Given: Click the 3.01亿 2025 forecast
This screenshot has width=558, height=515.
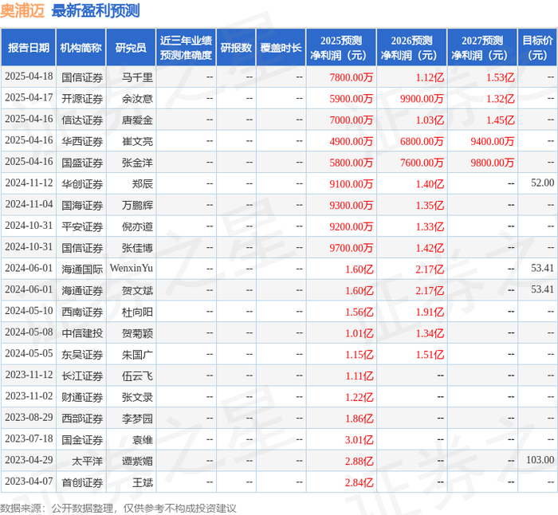Looking at the screenshot, I should (x=359, y=440).
